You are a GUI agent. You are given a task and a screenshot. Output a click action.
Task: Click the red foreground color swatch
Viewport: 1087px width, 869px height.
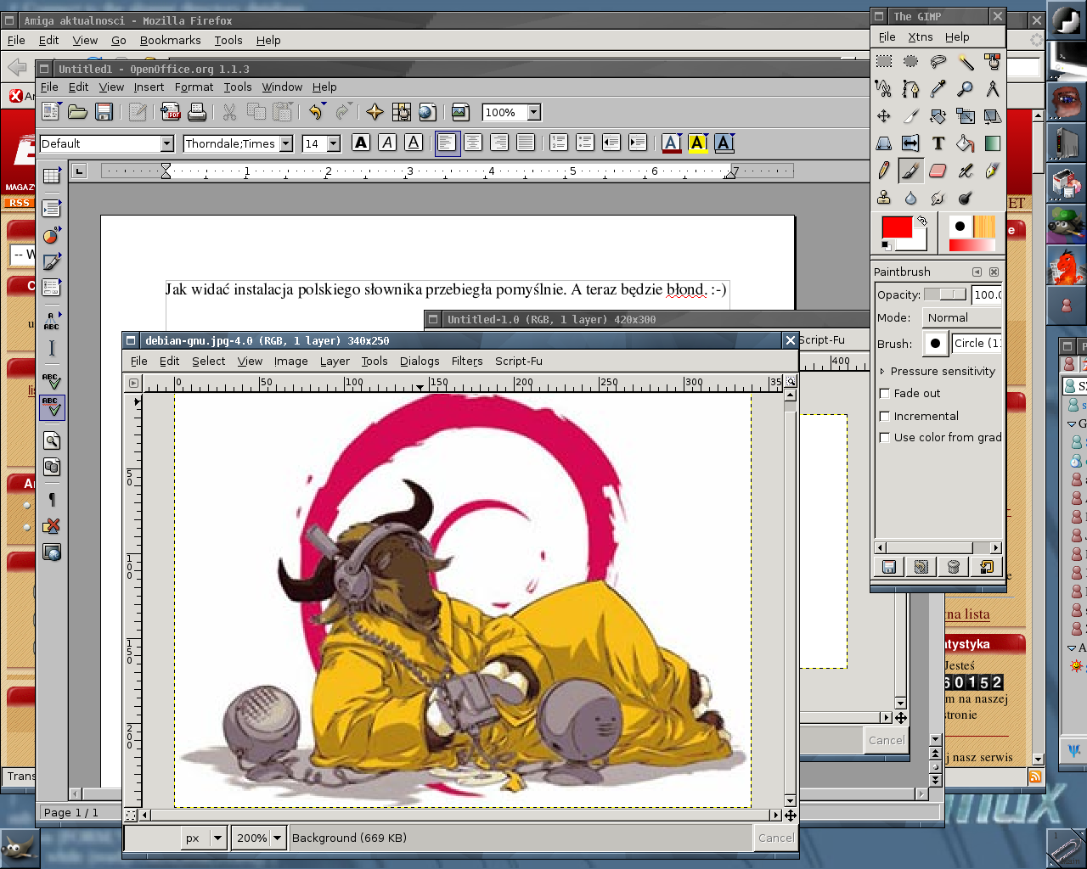896,227
